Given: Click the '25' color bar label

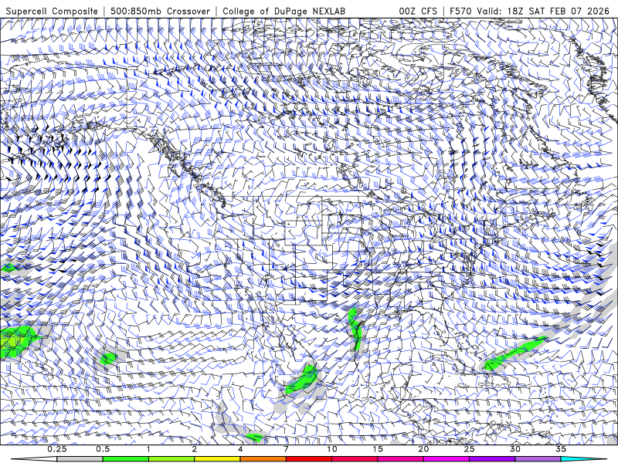Looking at the screenshot, I should tap(469, 449).
